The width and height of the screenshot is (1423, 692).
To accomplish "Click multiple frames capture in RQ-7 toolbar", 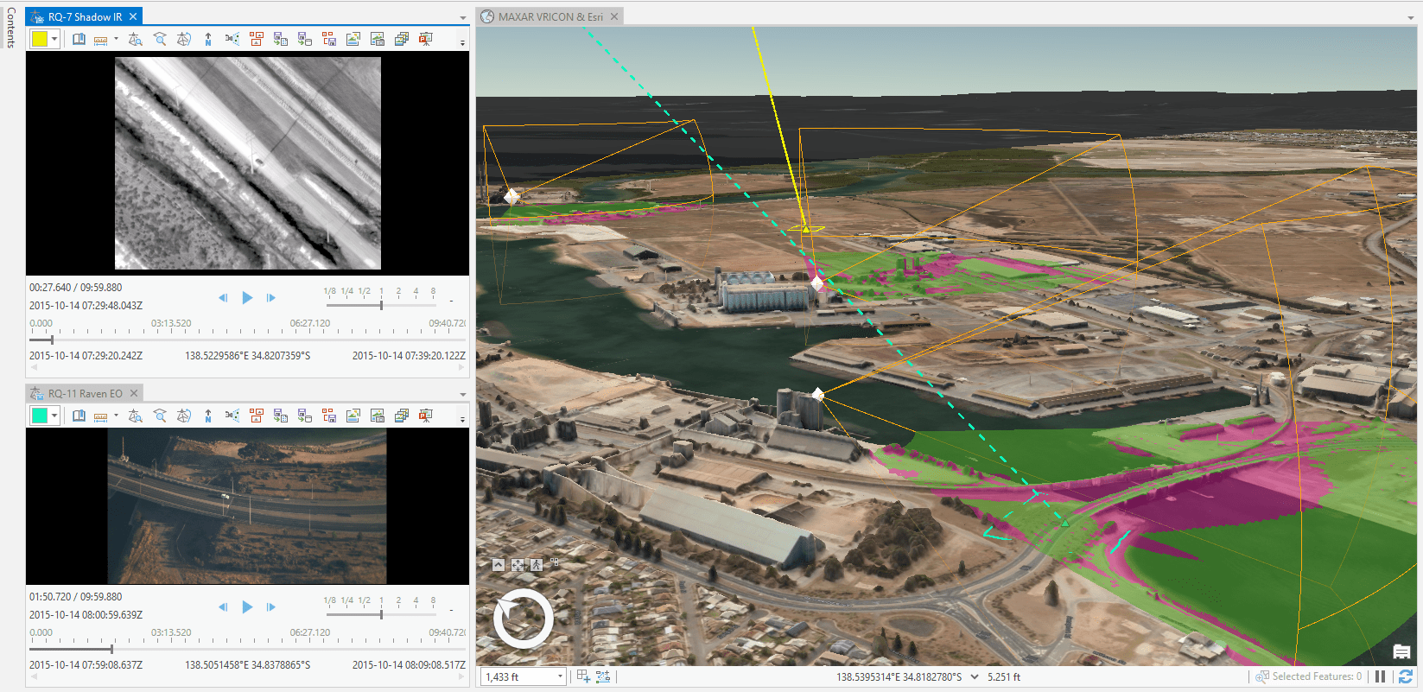I will tap(402, 39).
